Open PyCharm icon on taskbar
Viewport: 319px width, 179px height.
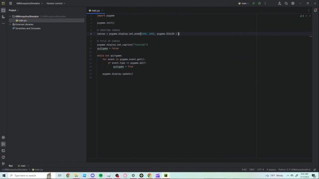point(166,176)
